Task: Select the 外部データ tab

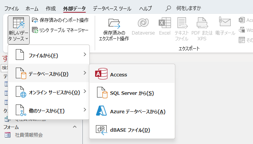Action: tap(74, 8)
